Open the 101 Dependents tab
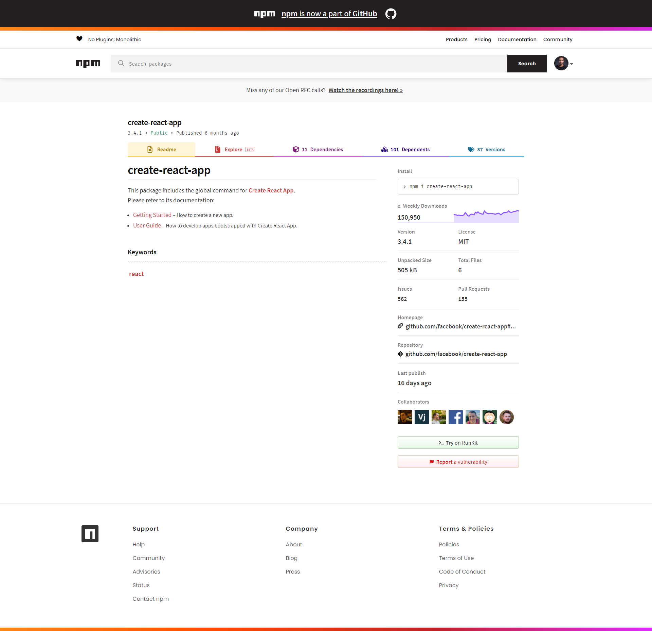The width and height of the screenshot is (652, 631). 410,149
